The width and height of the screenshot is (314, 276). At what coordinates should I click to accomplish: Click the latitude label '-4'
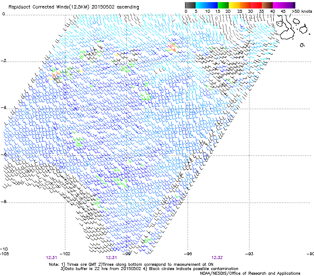click(3, 108)
